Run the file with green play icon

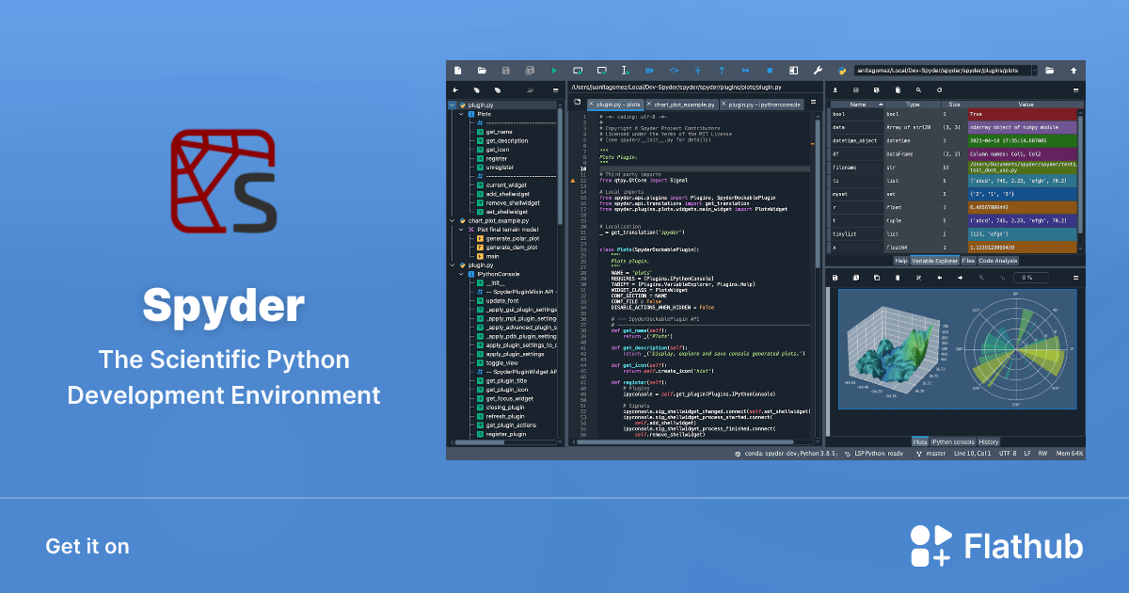[x=554, y=71]
